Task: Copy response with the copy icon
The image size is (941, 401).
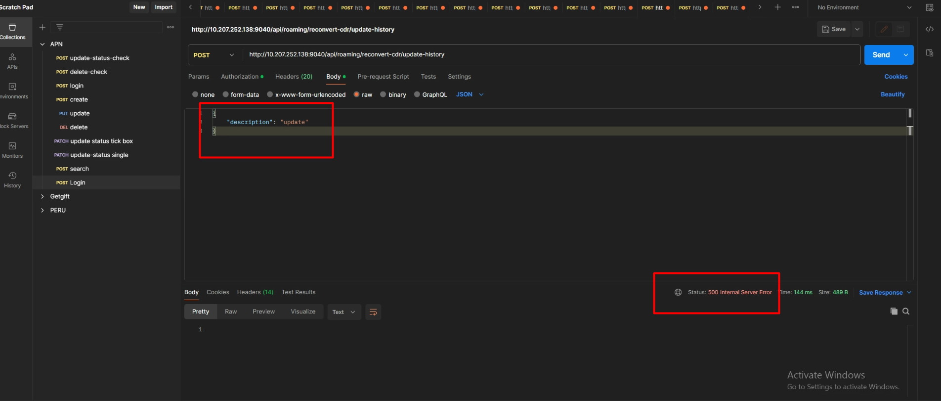Action: 894,312
